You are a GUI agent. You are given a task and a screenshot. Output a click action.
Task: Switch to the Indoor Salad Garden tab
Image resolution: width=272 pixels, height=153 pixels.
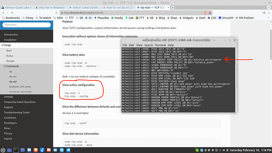pos(86,7)
